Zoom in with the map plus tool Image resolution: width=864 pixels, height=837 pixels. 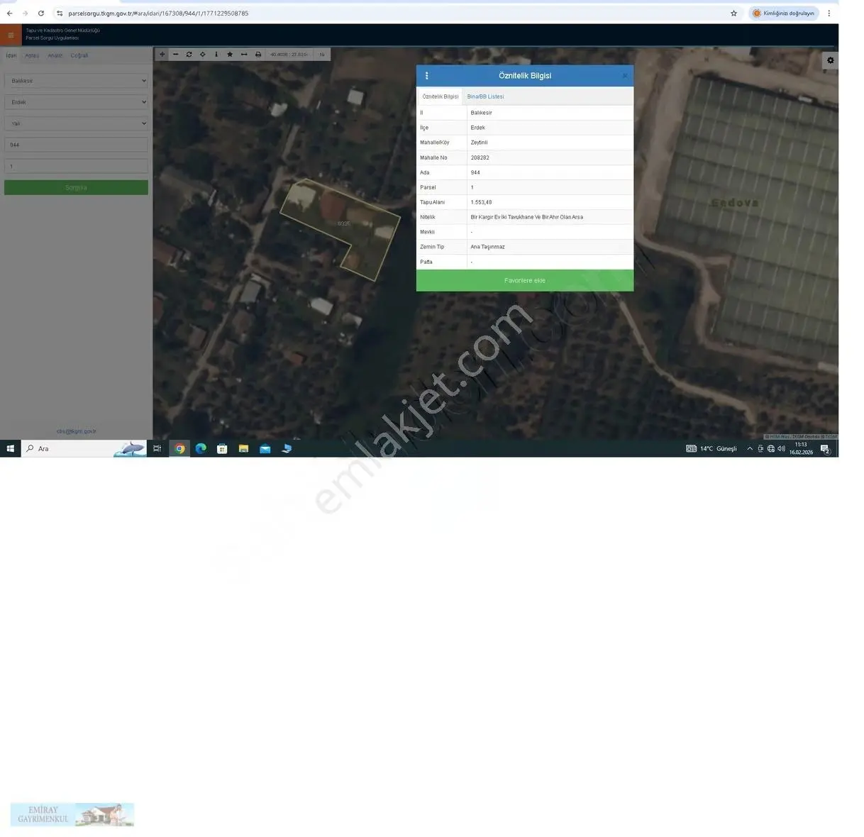162,55
